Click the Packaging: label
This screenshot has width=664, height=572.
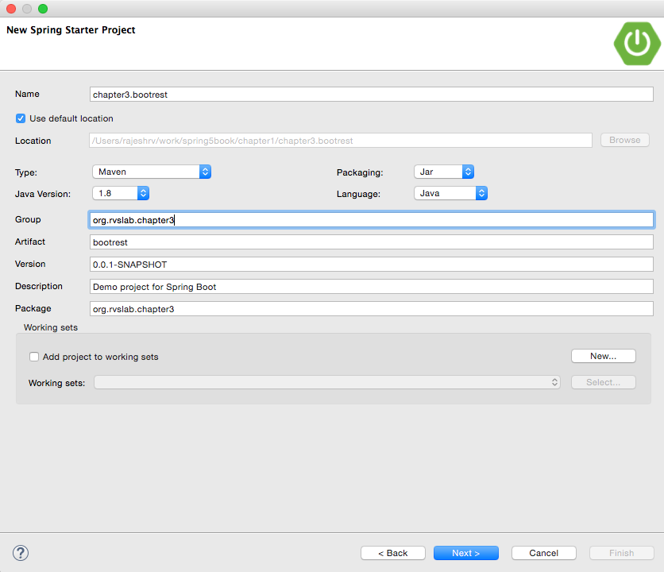pyautogui.click(x=360, y=172)
